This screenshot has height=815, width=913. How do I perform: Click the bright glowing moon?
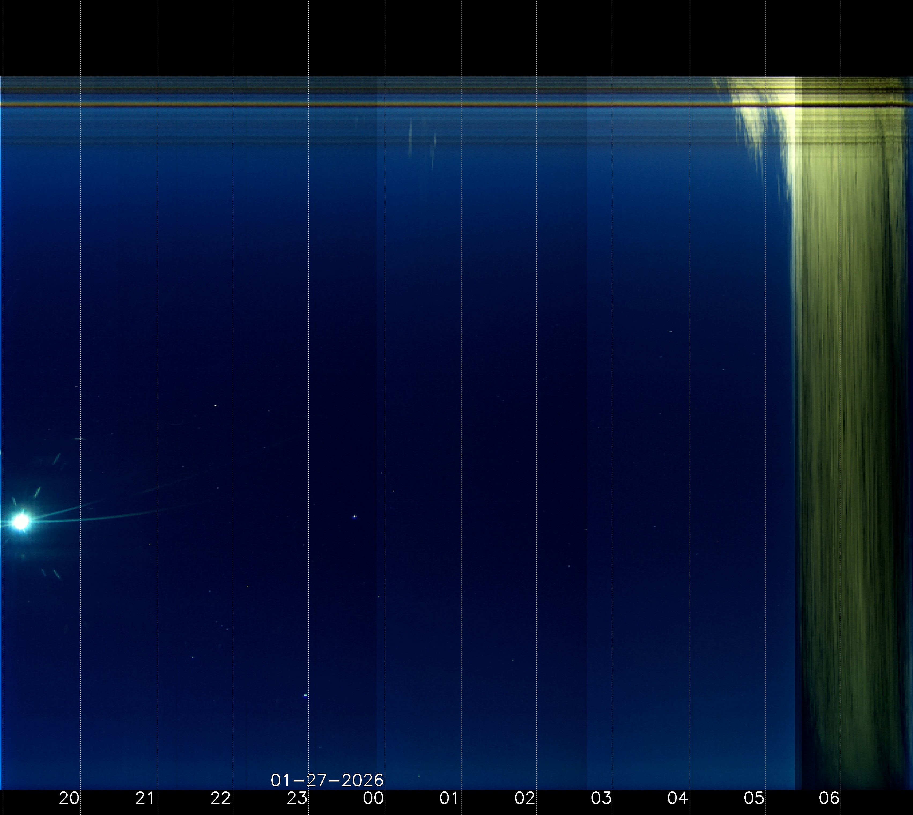coord(21,522)
